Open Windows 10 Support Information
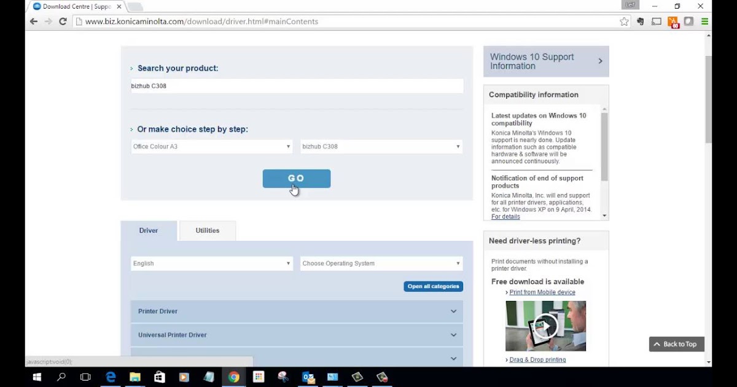The height and width of the screenshot is (387, 737). (x=546, y=61)
